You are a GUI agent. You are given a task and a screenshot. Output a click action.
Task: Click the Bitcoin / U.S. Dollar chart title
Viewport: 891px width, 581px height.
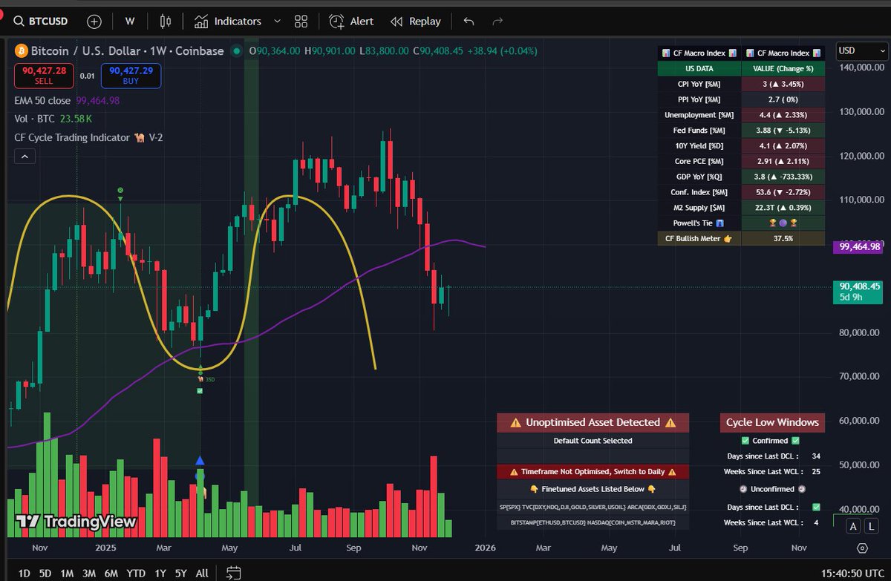pos(126,51)
